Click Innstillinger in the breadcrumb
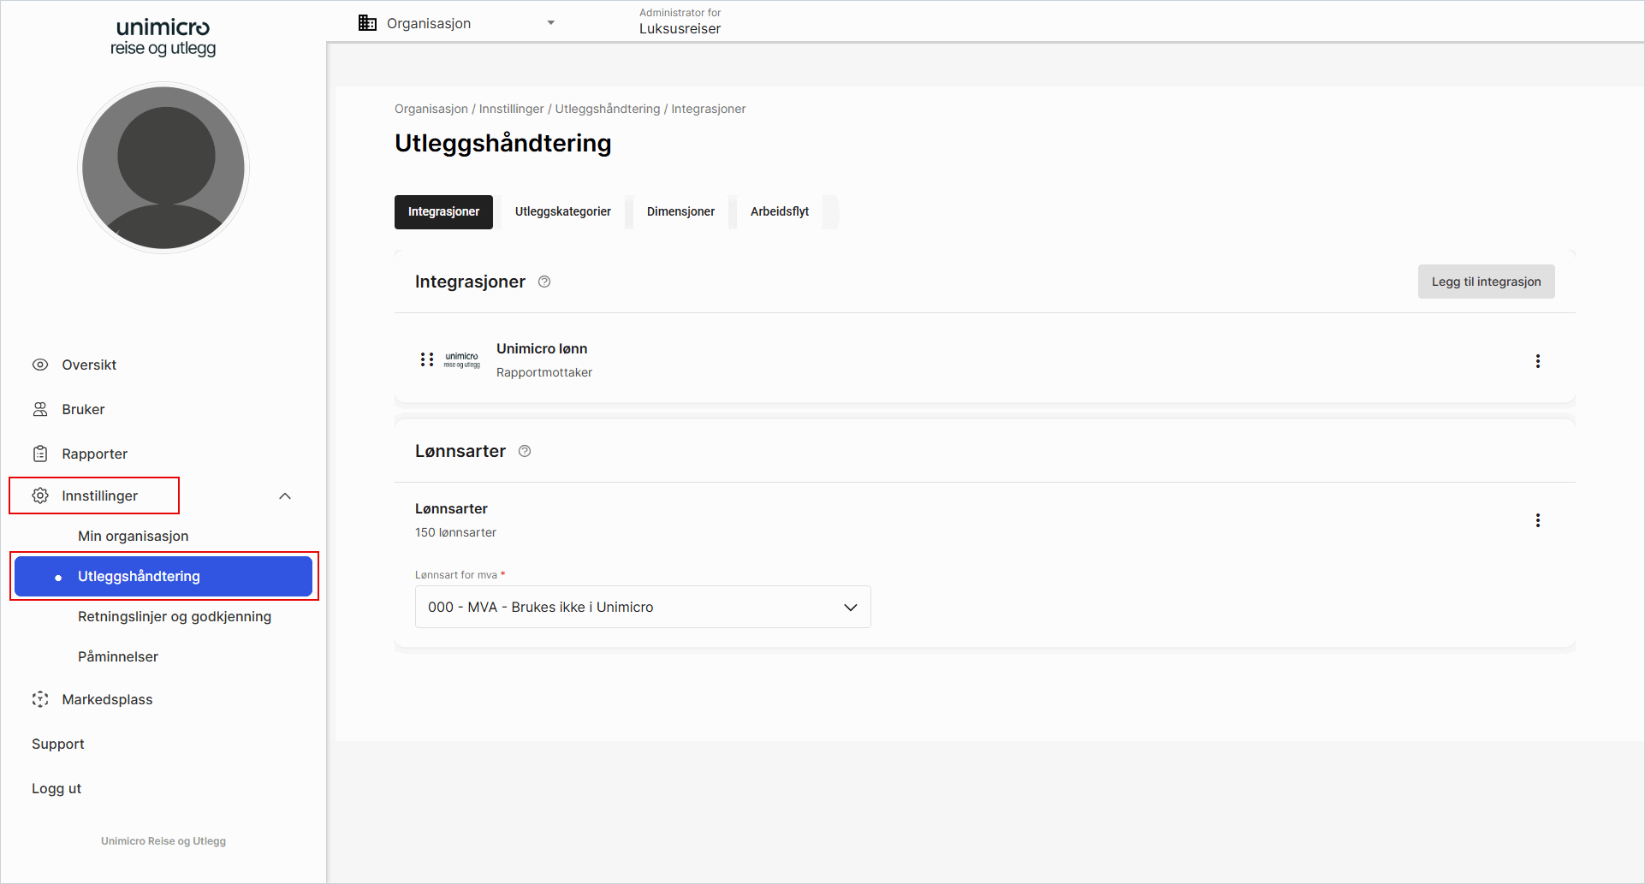1645x884 pixels. click(511, 109)
